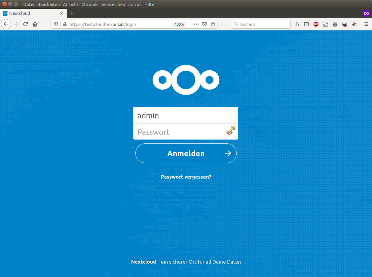Open the Lesezeichen menu
The height and width of the screenshot is (277, 372).
pos(113,4)
